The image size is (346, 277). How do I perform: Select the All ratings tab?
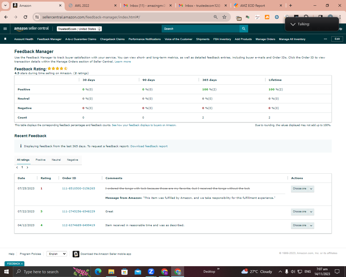(x=23, y=160)
